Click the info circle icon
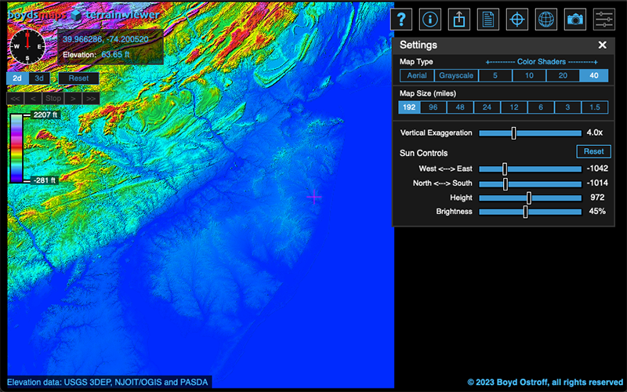This screenshot has width=627, height=392. pyautogui.click(x=430, y=20)
